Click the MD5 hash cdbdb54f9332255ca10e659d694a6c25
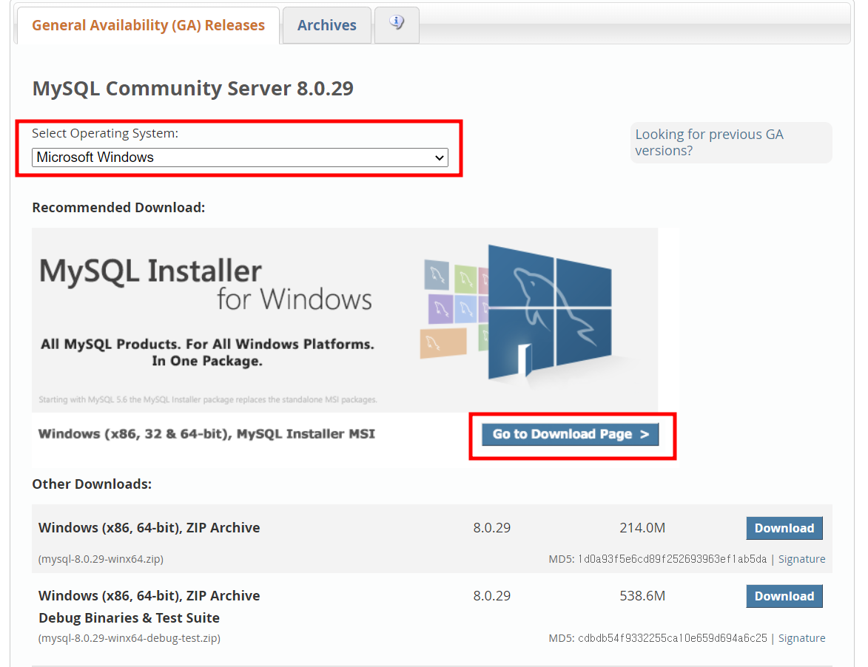 673,638
